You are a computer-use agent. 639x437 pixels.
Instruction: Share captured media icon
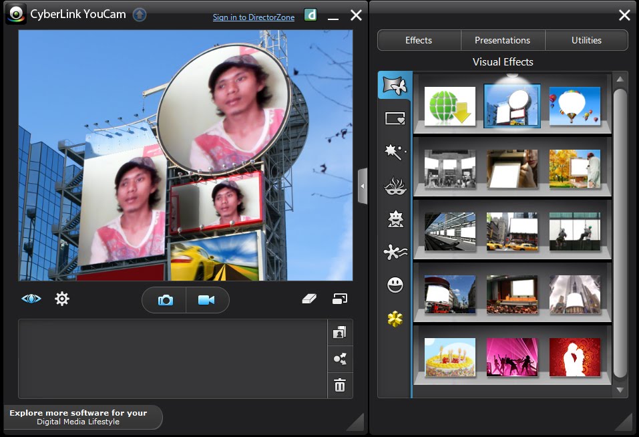340,359
